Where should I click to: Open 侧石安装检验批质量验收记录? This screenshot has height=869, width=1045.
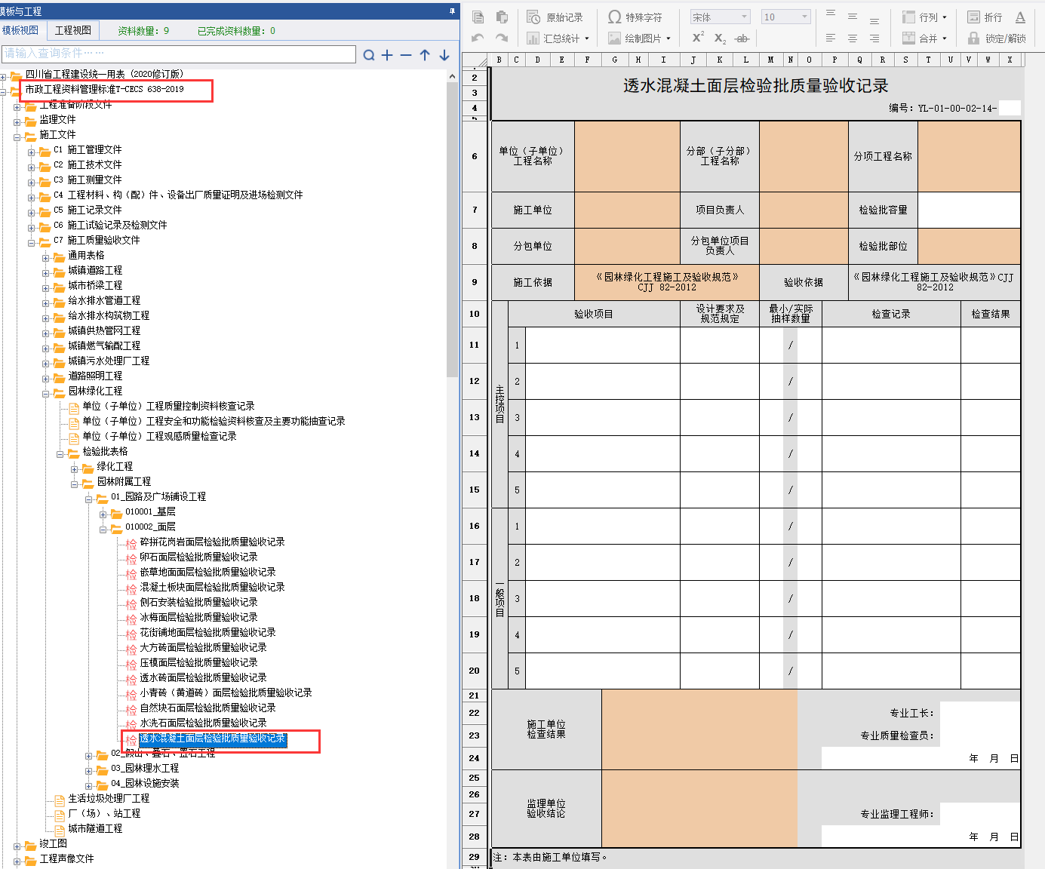[198, 602]
